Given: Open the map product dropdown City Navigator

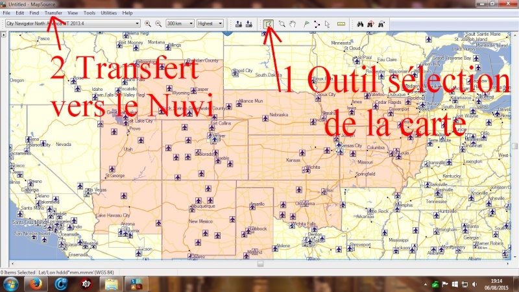Looking at the screenshot, I should click(73, 23).
